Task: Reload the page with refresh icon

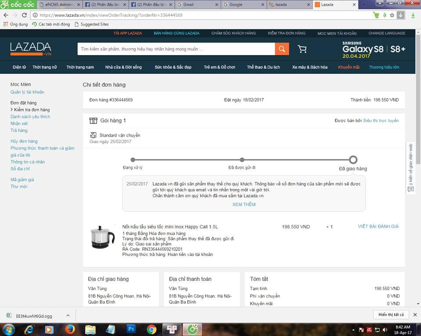Action: [x=24, y=15]
